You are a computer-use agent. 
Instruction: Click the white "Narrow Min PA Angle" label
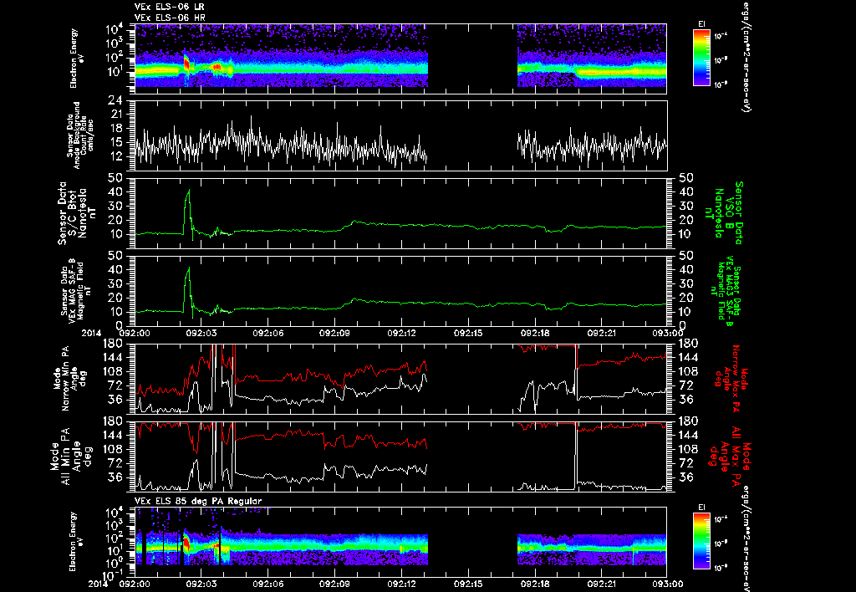72,377
